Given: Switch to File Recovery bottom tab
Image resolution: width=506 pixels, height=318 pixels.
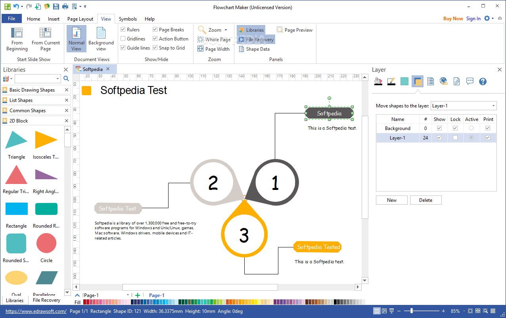Looking at the screenshot, I should tap(47, 300).
